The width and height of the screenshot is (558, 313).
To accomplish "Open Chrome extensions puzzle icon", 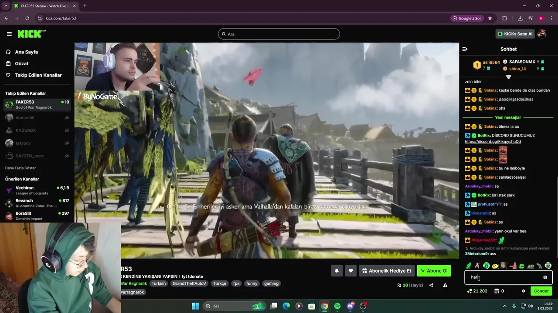I will click(505, 18).
